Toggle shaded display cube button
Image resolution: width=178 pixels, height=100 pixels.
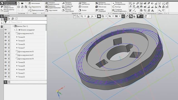point(99,16)
